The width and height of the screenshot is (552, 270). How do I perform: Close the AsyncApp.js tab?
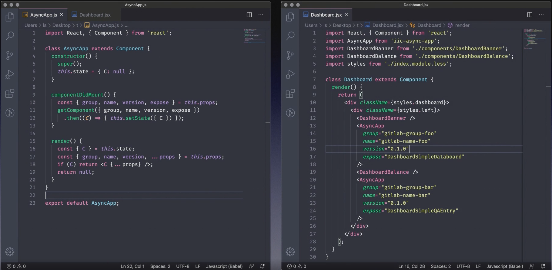[62, 15]
